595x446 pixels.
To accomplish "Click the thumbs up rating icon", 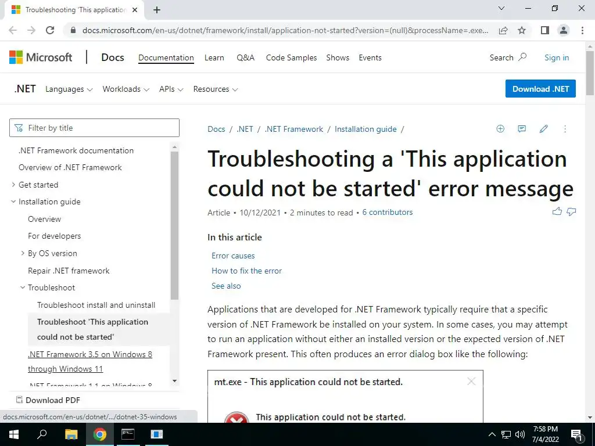I will click(557, 211).
